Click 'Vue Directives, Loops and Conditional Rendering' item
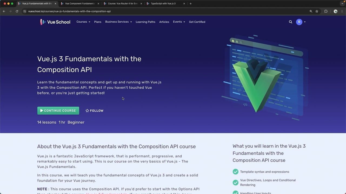This screenshot has width=346, height=194. pyautogui.click(x=268, y=182)
